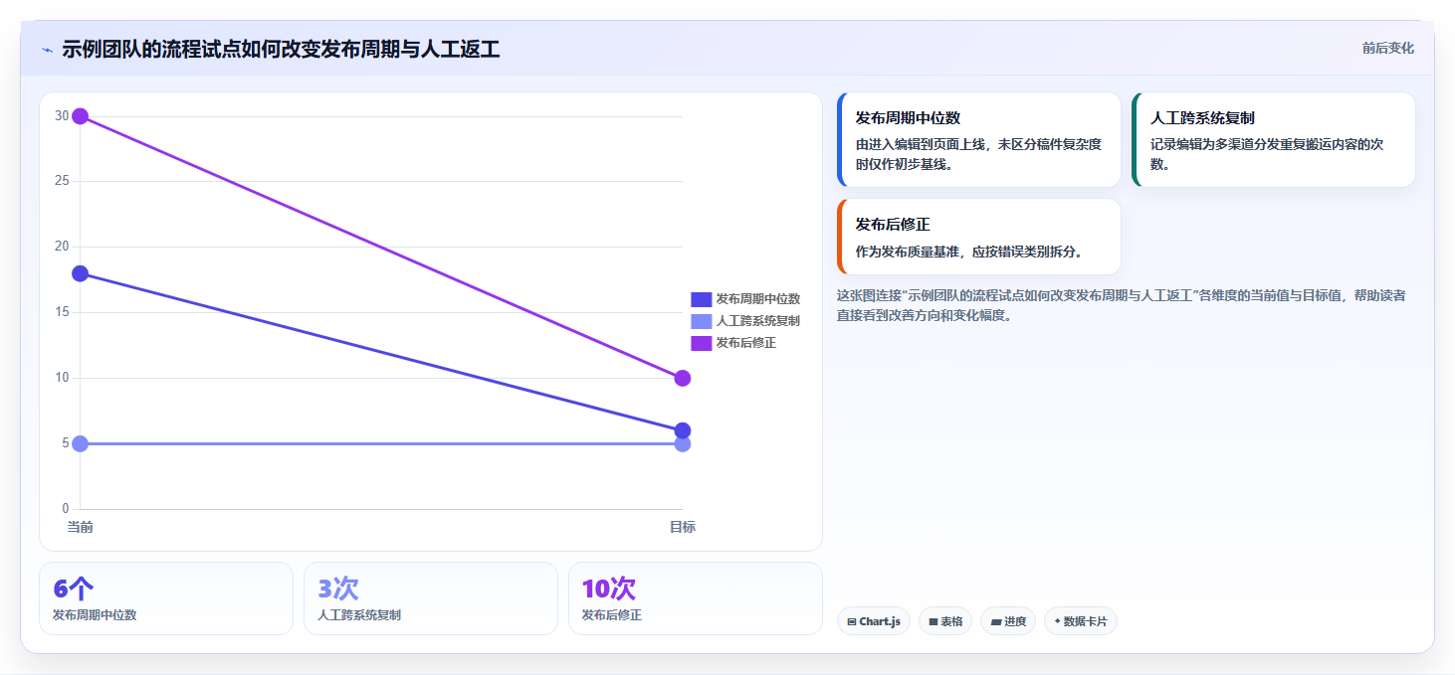Click the y-axis value 0
This screenshot has width=1455, height=675.
(x=66, y=509)
